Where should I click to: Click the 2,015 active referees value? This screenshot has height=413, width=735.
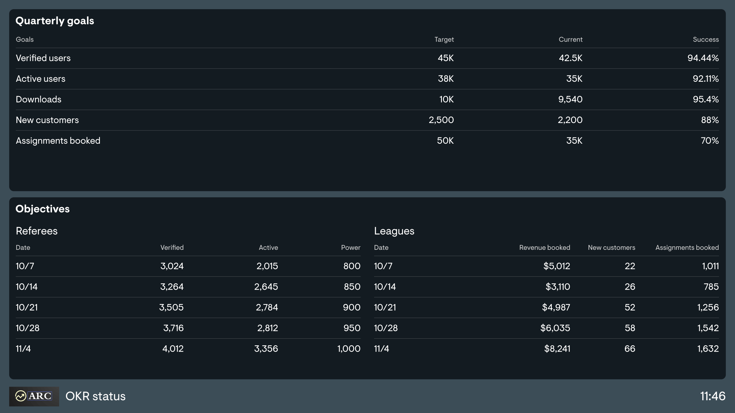pos(267,266)
